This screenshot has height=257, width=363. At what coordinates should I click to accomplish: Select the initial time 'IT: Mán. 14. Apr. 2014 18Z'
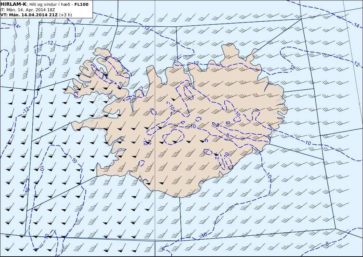[x=28, y=10]
